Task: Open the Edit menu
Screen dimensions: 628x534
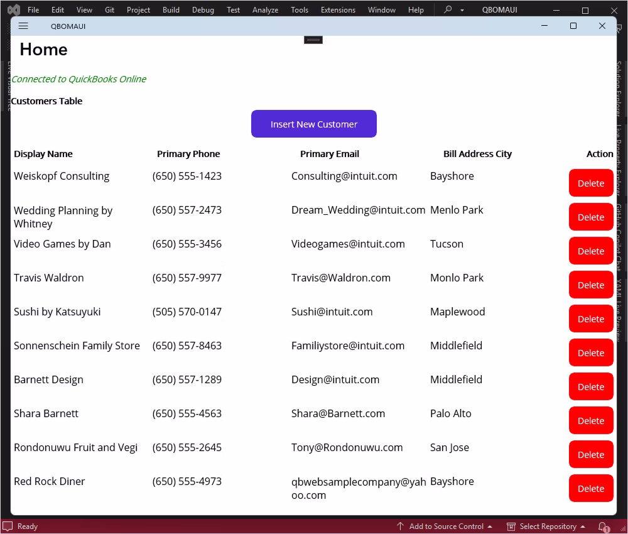Action: 58,9
